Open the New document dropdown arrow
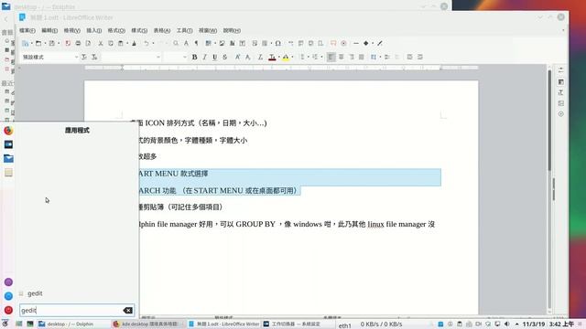The width and height of the screenshot is (586, 329). 31,43
